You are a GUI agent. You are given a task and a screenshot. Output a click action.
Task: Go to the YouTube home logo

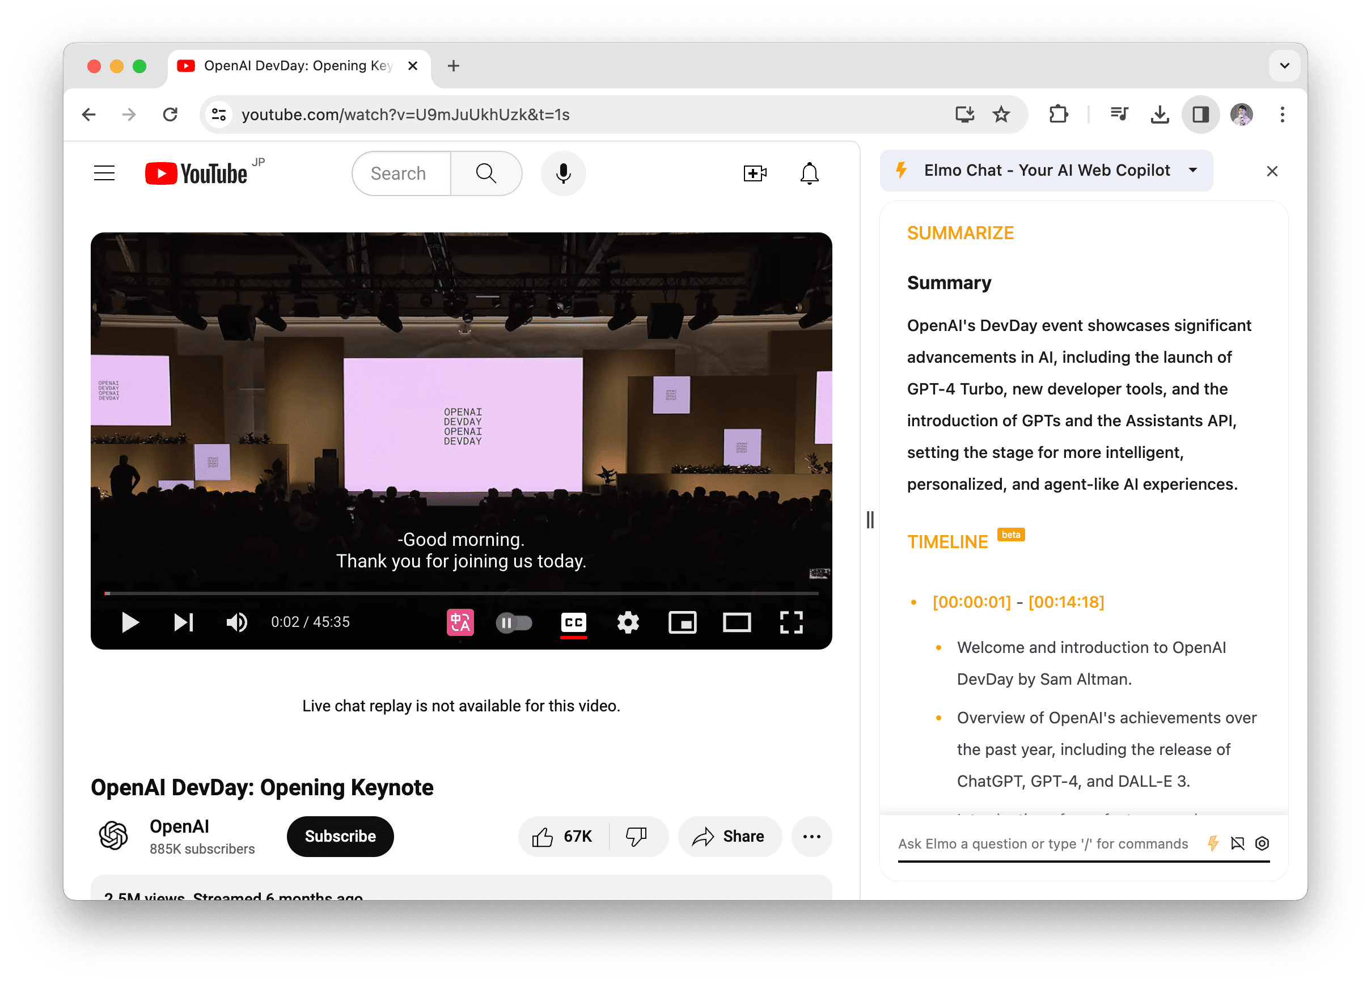coord(196,173)
